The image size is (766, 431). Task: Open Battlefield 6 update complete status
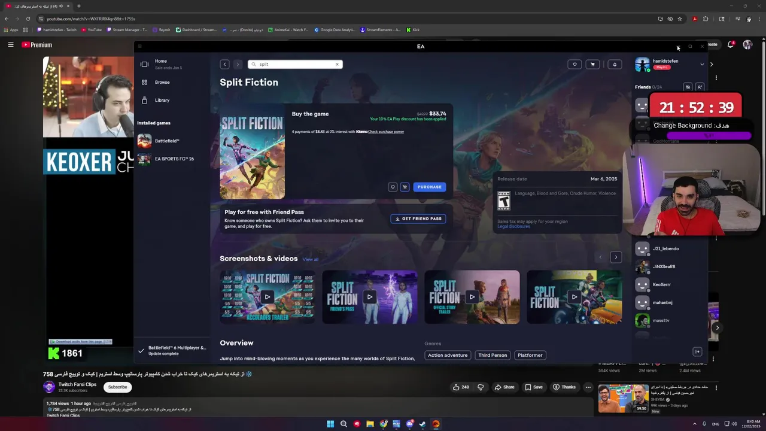pos(172,350)
